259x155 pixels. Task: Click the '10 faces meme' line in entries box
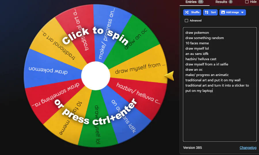point(197,43)
